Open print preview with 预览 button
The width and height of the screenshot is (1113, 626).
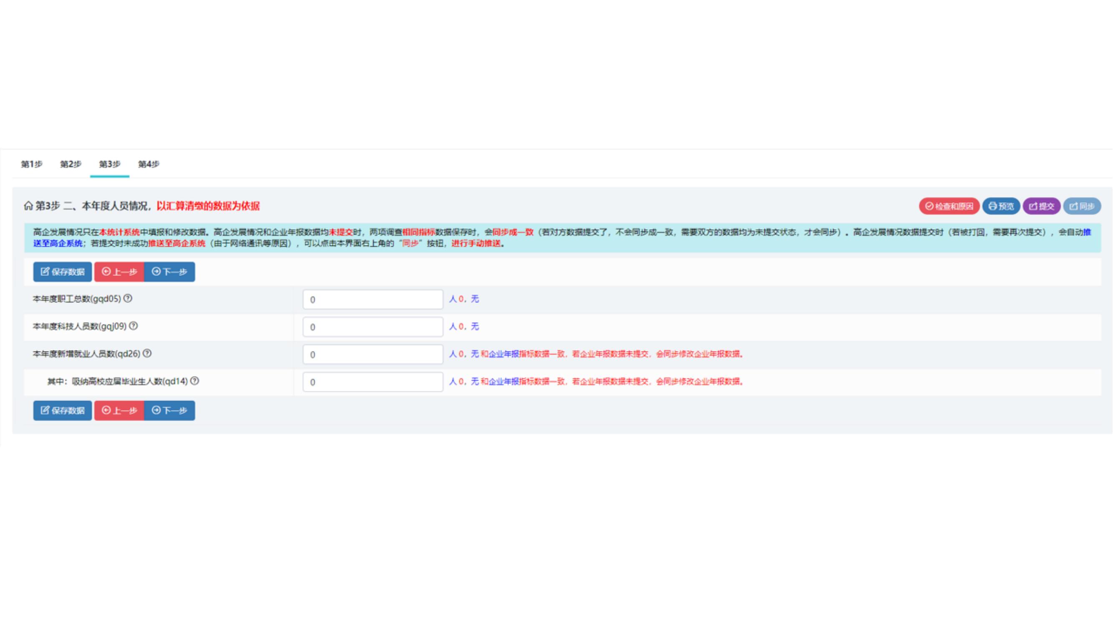click(1001, 206)
